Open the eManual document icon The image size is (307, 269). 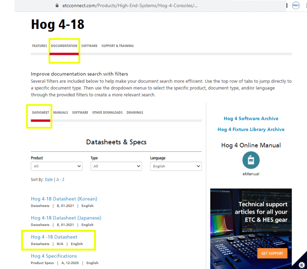[x=251, y=160]
